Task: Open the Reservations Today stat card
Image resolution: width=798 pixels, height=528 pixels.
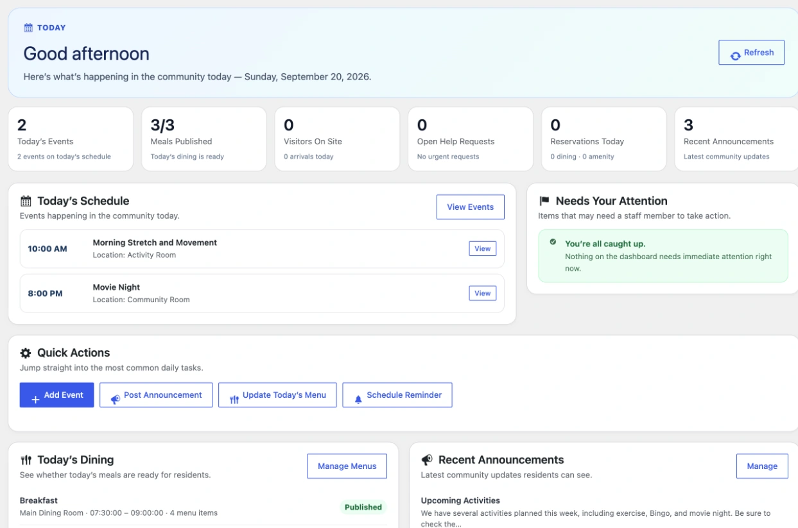Action: coord(603,139)
